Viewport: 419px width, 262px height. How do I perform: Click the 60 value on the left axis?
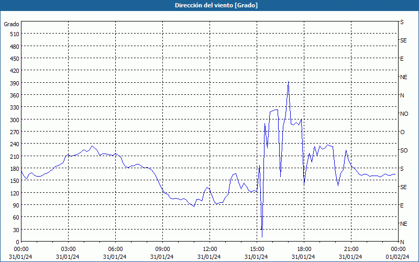(16, 217)
